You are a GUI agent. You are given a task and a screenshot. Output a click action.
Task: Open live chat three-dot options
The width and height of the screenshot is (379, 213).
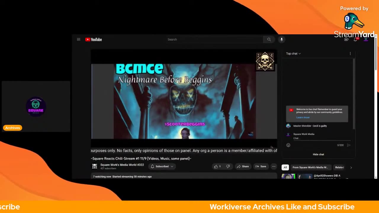350,54
